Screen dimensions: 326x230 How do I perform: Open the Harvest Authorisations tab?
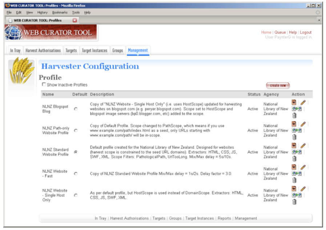pos(43,51)
